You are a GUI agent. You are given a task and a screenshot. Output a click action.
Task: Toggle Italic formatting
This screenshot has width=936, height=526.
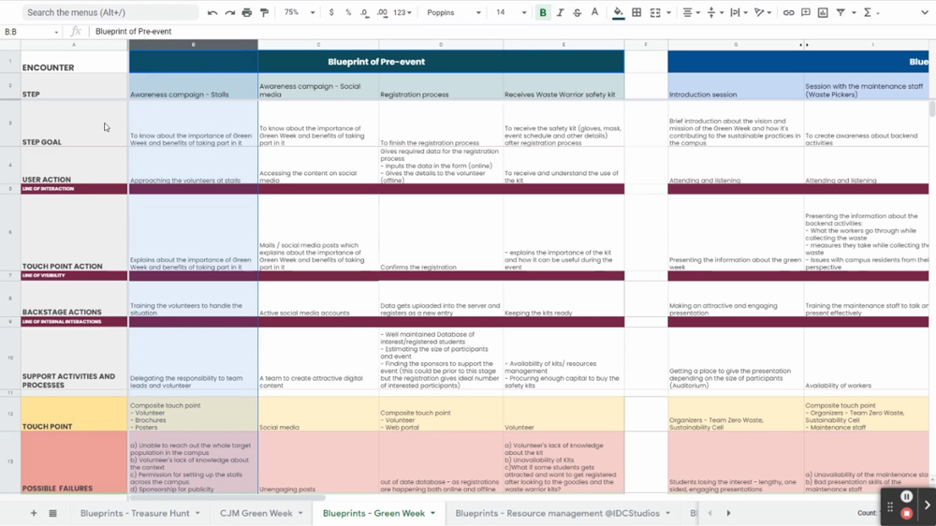[x=560, y=12]
